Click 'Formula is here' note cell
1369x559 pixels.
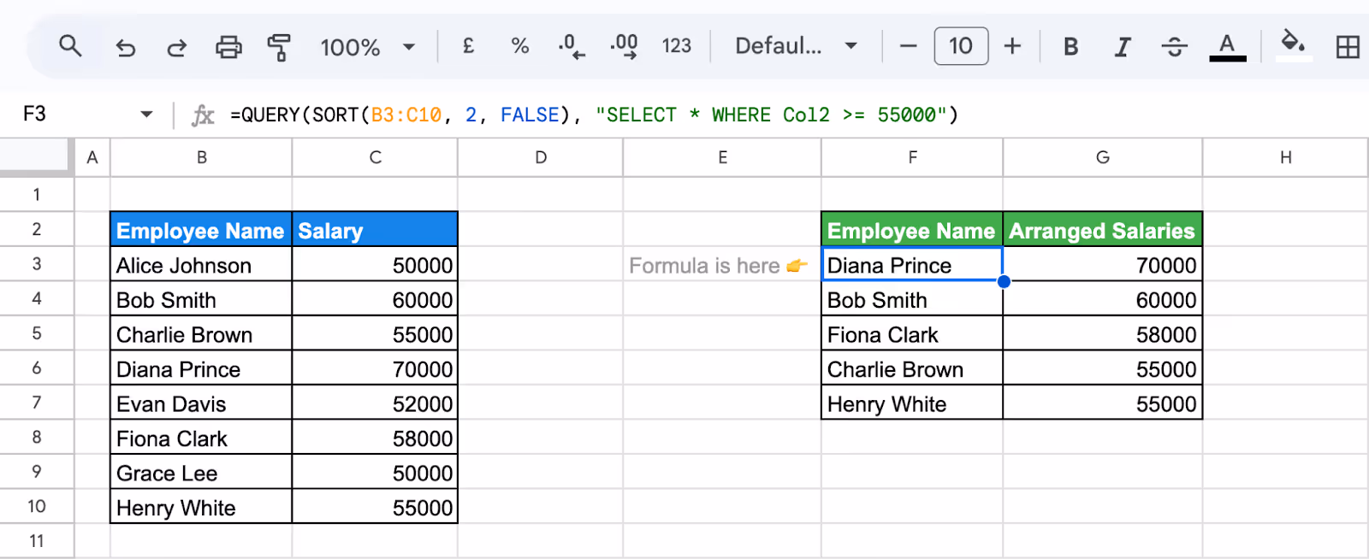pos(722,265)
